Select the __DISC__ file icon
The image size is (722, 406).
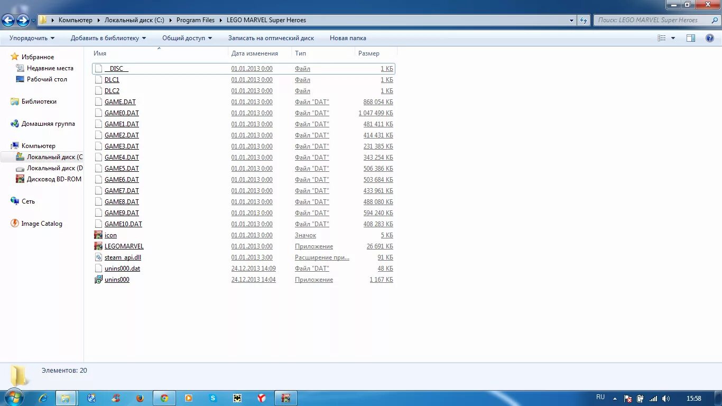(98, 69)
